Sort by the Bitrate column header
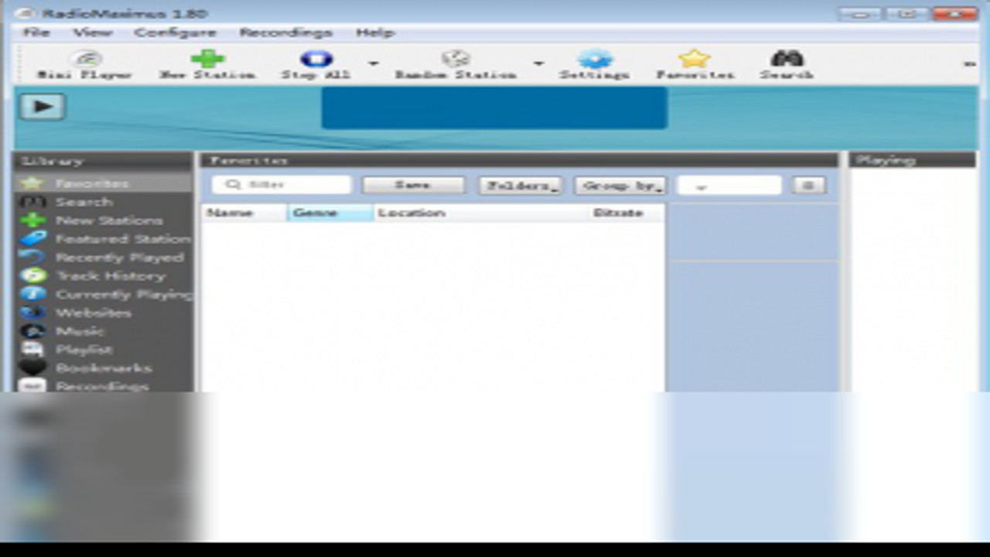The width and height of the screenshot is (990, 557). tap(627, 213)
